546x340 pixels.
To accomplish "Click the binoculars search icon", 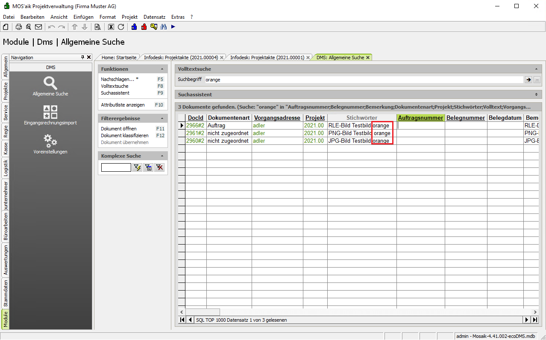I will (163, 27).
